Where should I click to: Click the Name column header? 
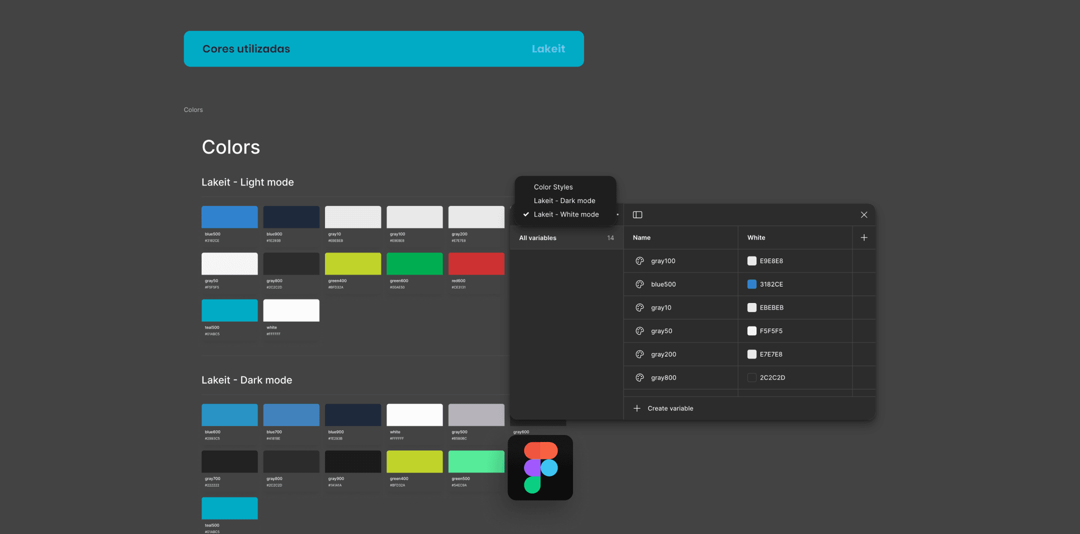click(641, 237)
